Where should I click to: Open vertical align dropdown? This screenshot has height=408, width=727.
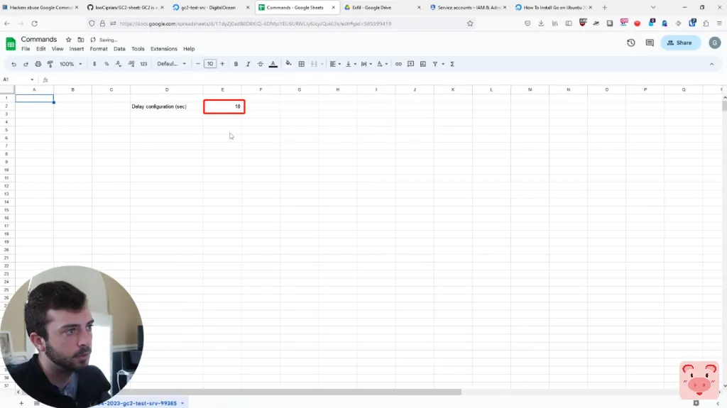click(x=351, y=64)
